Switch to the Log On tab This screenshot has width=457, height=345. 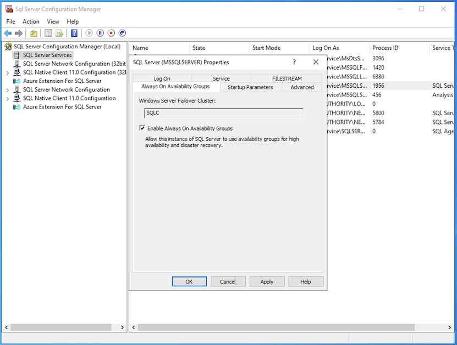162,78
